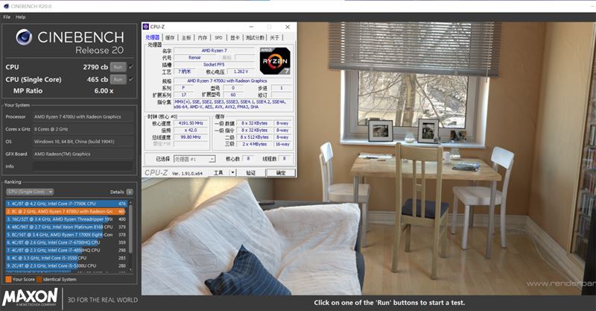
Task: Click the 验证 button in CPU-Z
Action: click(250, 173)
